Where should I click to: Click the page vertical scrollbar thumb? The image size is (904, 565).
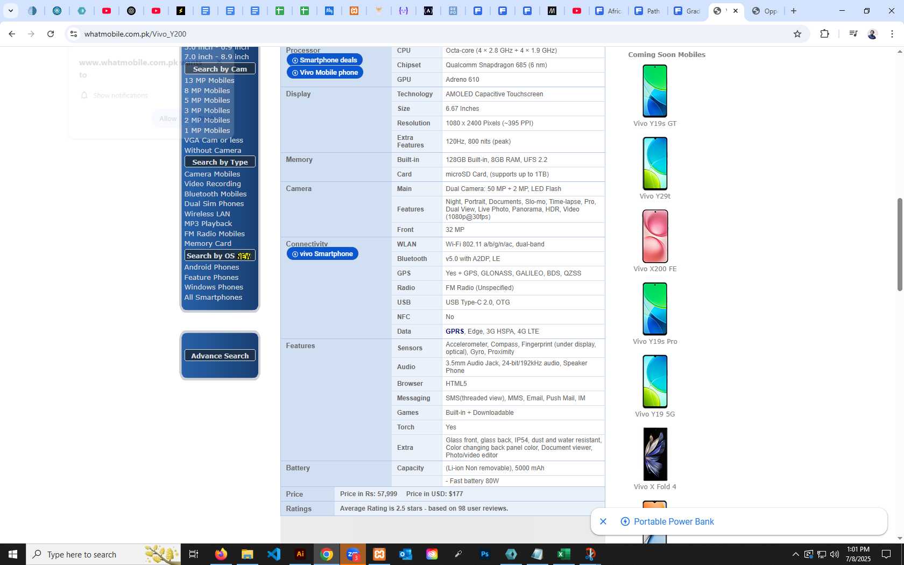[900, 245]
